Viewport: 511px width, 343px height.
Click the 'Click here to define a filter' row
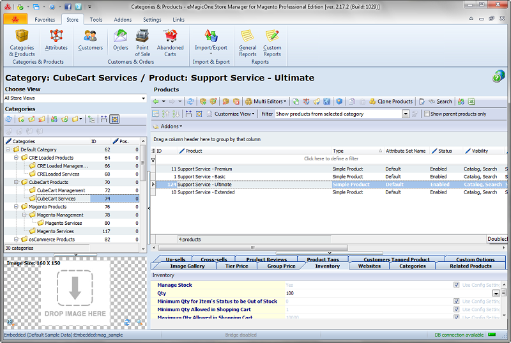(331, 158)
